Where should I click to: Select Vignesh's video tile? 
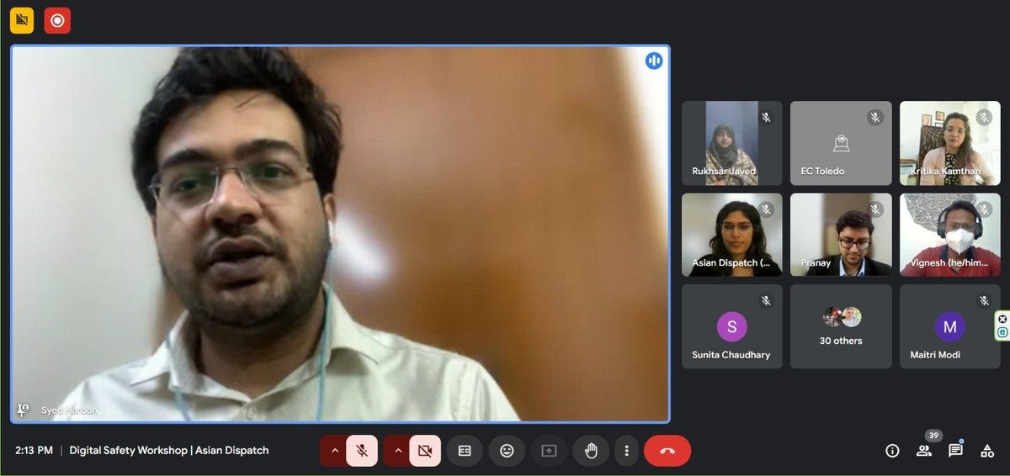(x=949, y=235)
